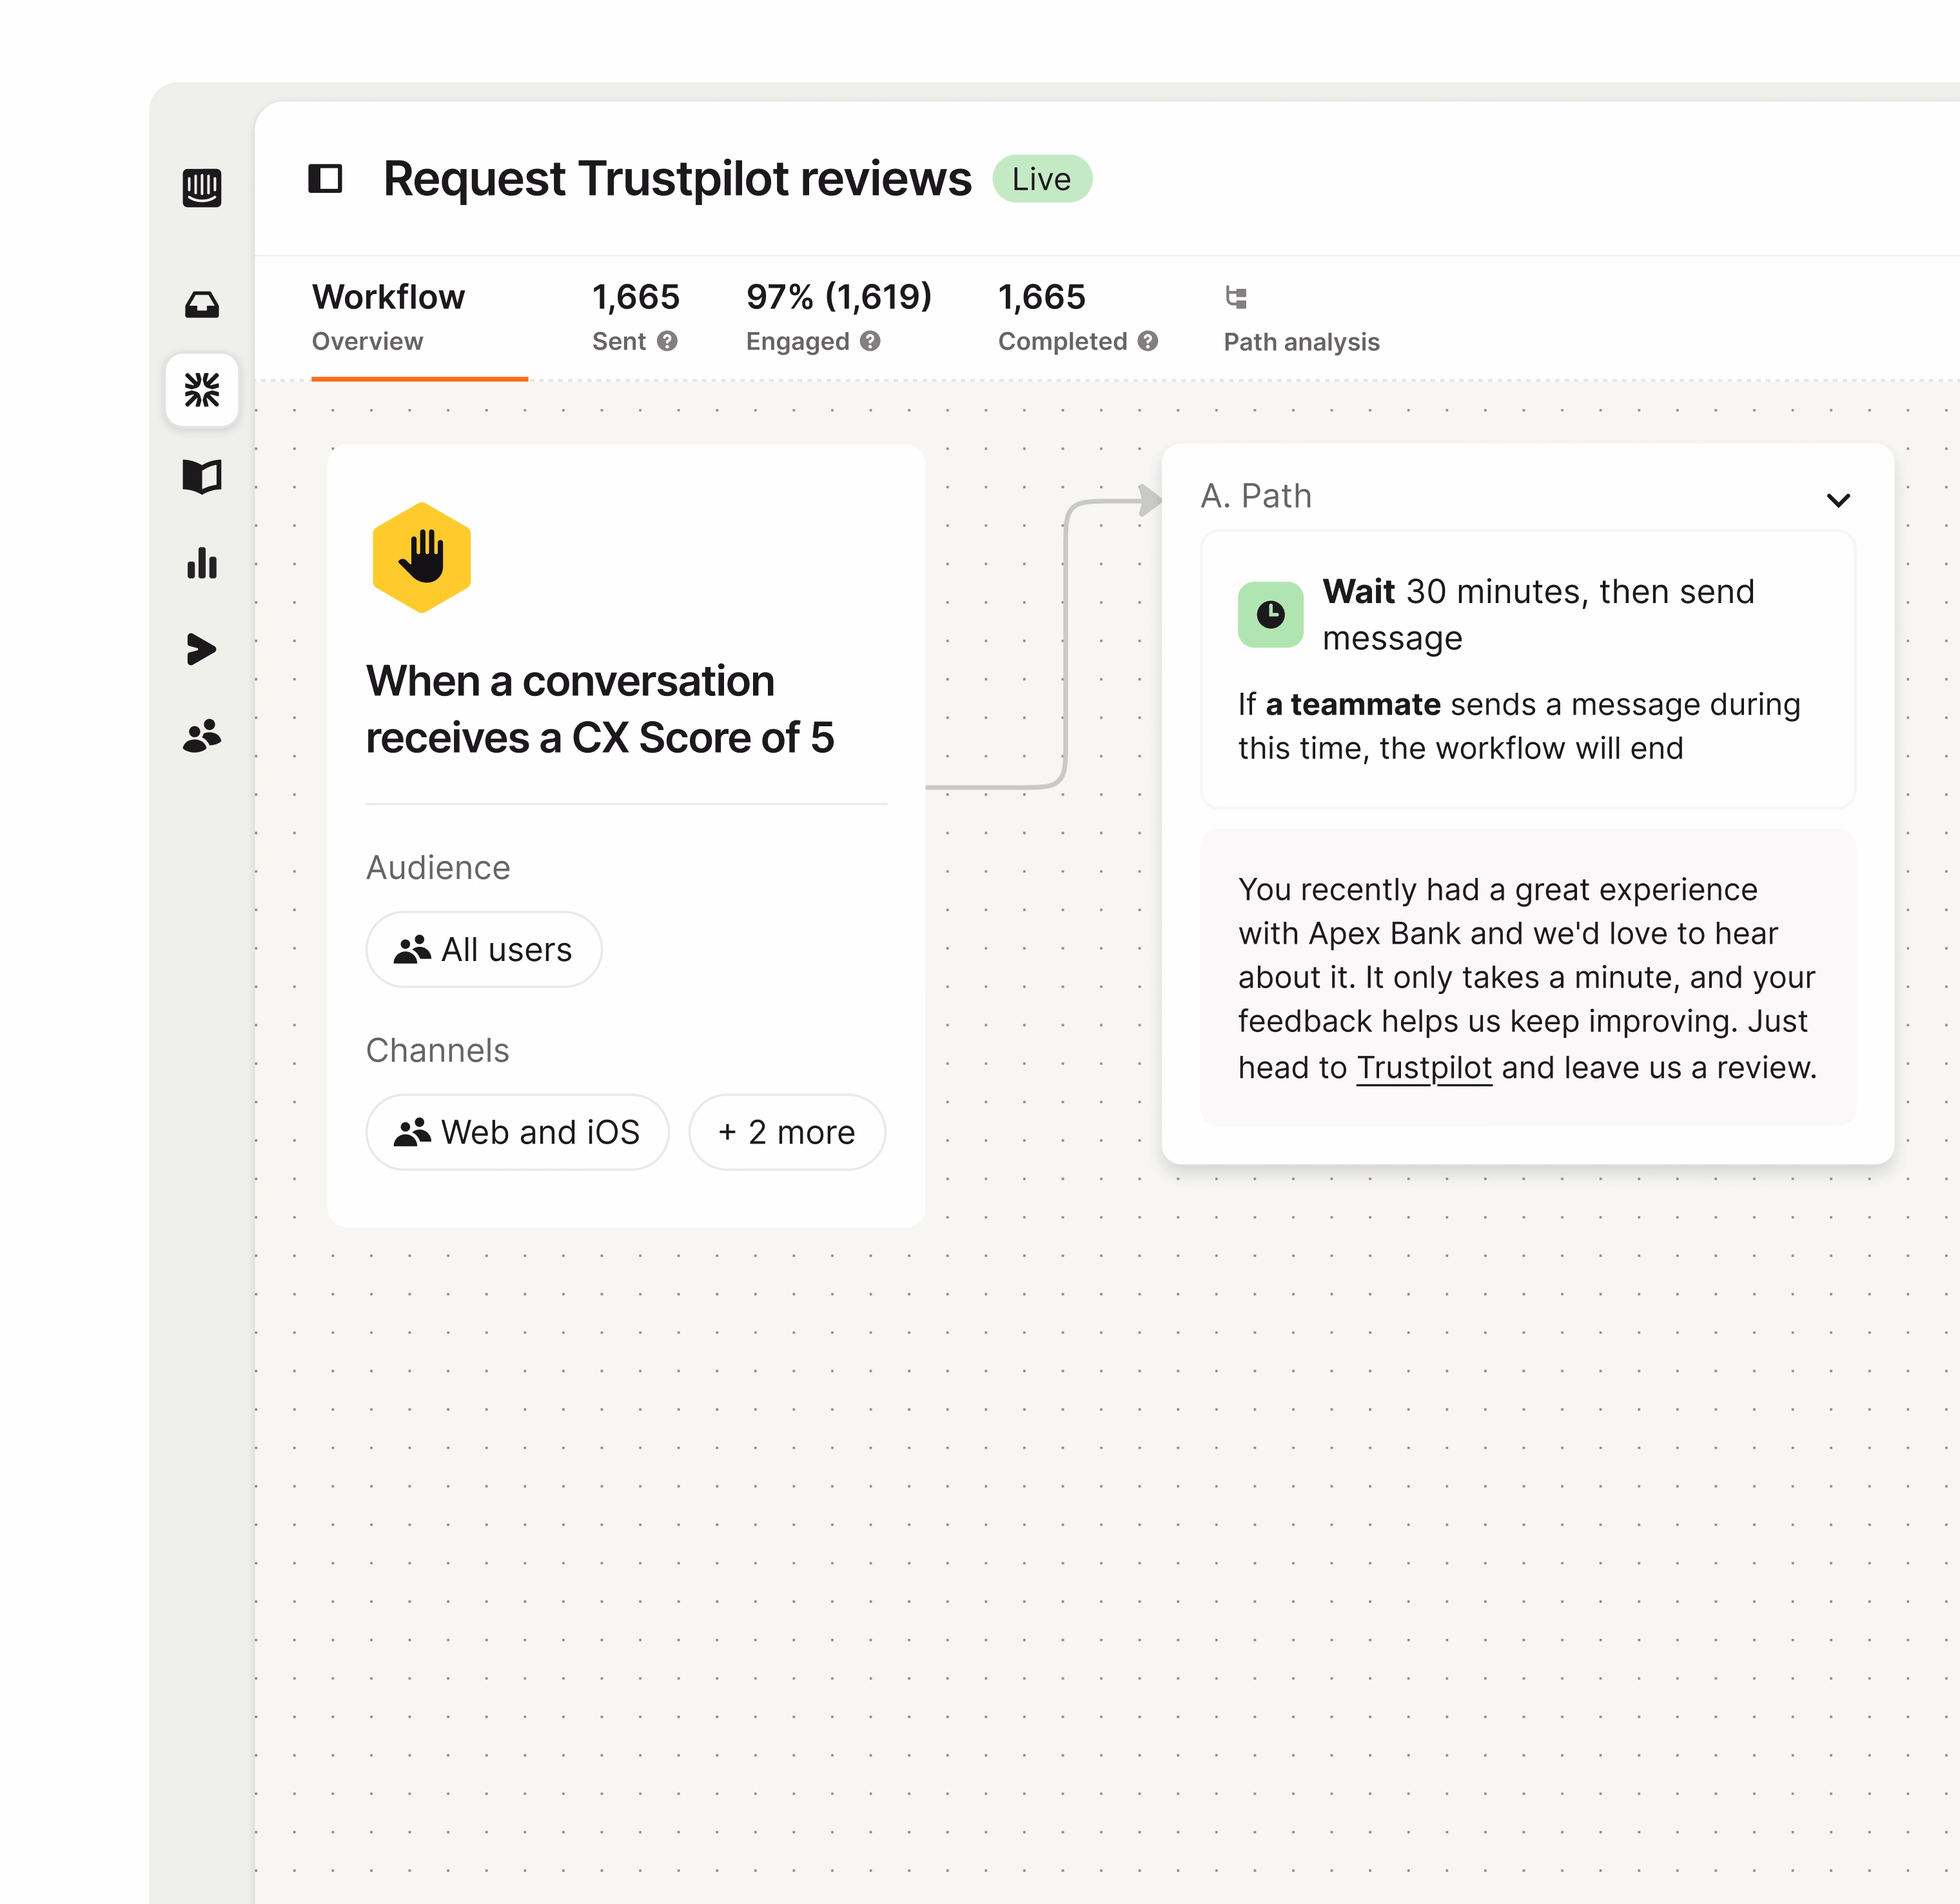
Task: Expand the + 2 more channels pill
Action: coord(787,1131)
